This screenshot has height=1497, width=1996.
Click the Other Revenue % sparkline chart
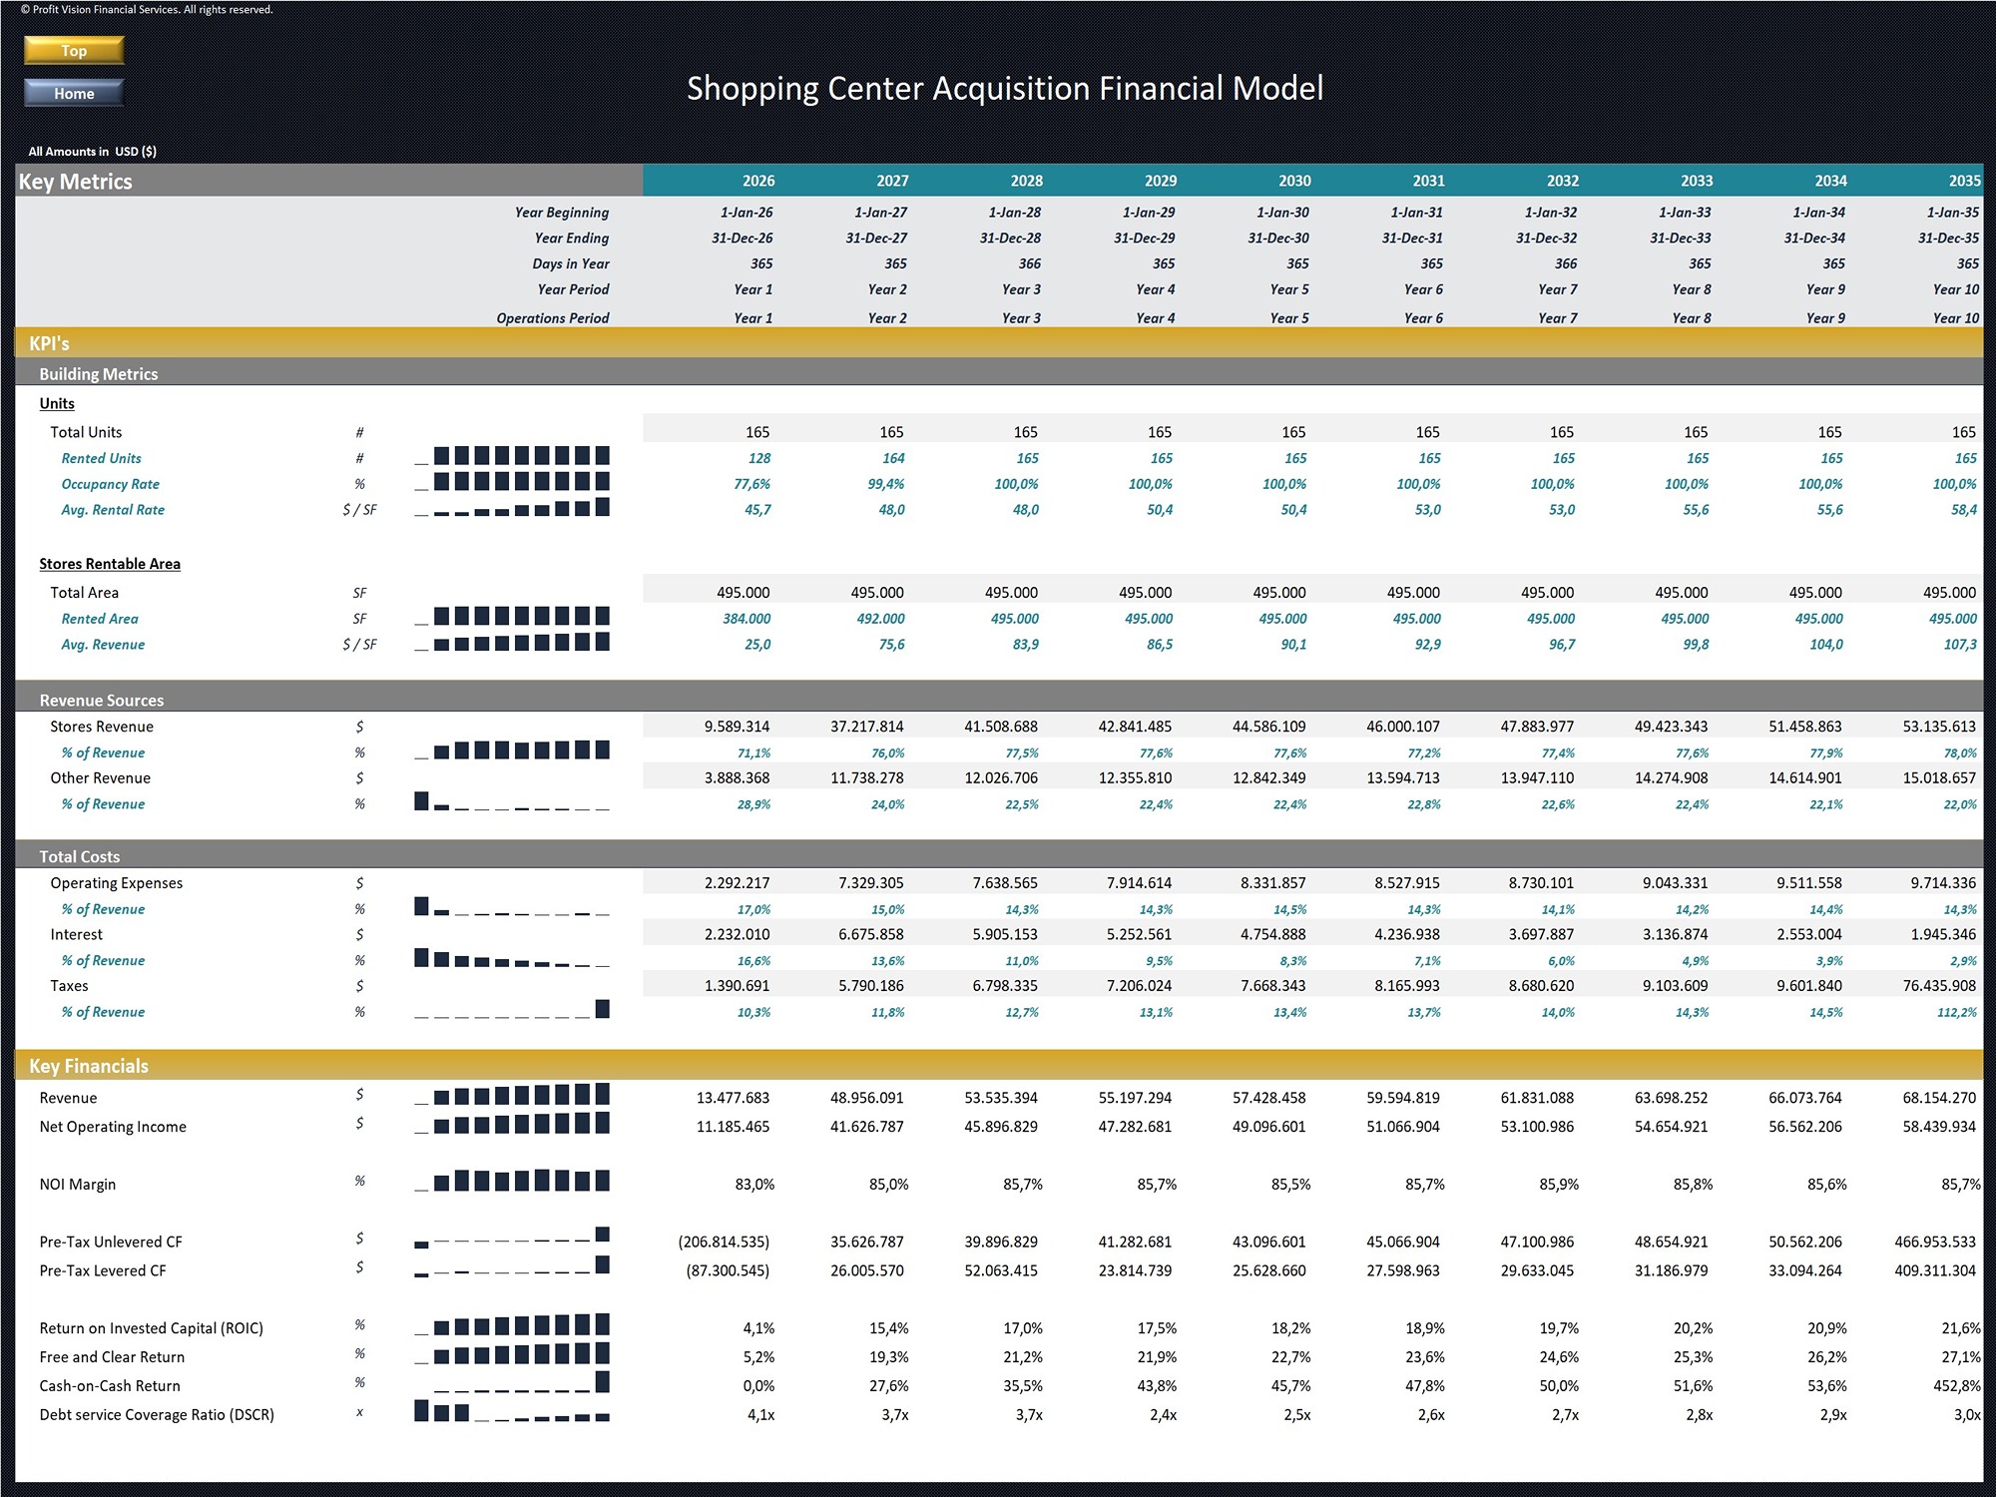click(x=512, y=801)
